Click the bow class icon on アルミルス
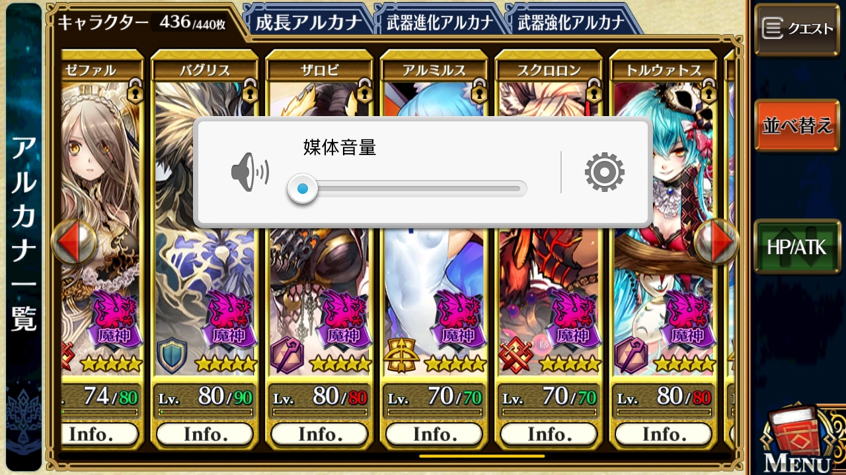Screen dimensions: 846x475 401,356
